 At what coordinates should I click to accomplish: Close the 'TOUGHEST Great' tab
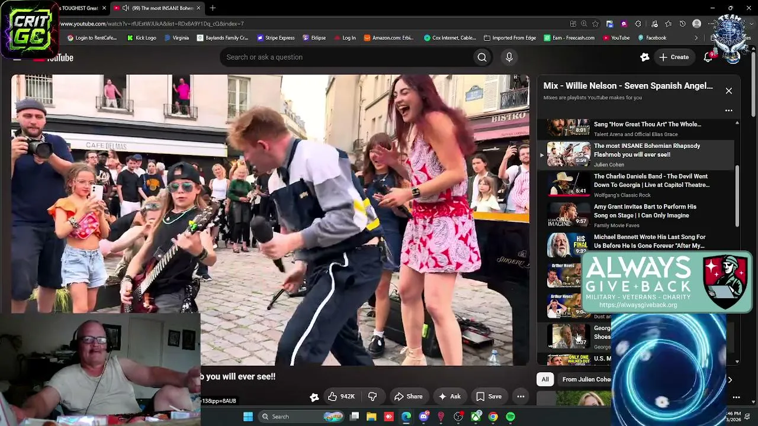click(x=104, y=8)
